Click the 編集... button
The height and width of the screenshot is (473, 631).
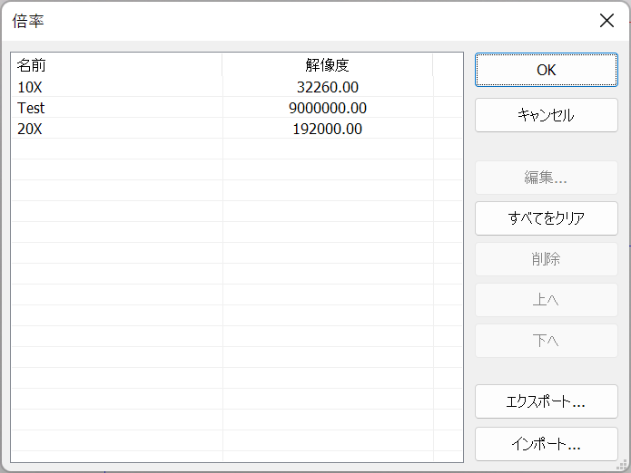click(546, 178)
